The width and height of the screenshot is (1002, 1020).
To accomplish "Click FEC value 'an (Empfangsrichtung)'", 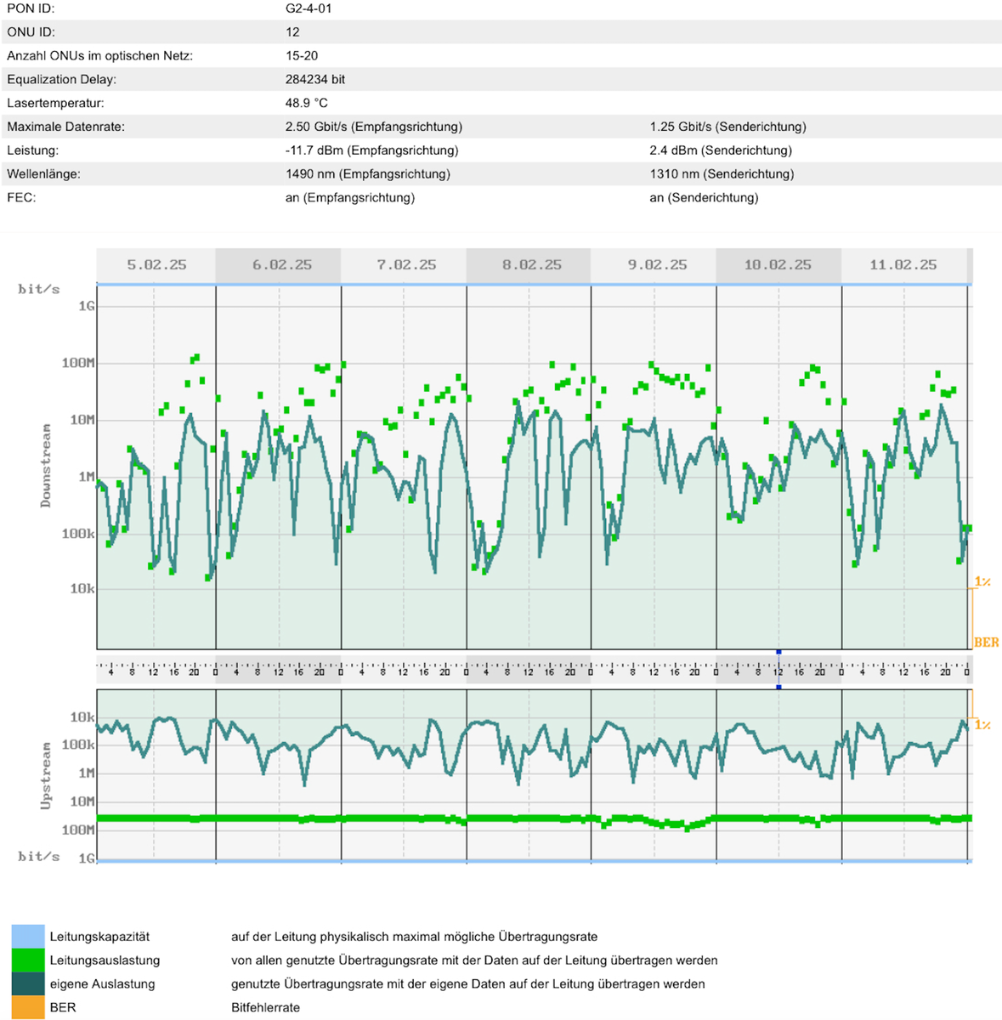I will (x=350, y=198).
